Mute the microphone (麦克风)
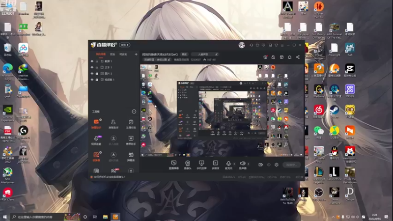Viewport: 393px width, 221px height. [228, 165]
